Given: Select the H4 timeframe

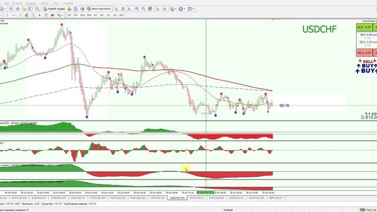Looking at the screenshot, I should 102,15.
